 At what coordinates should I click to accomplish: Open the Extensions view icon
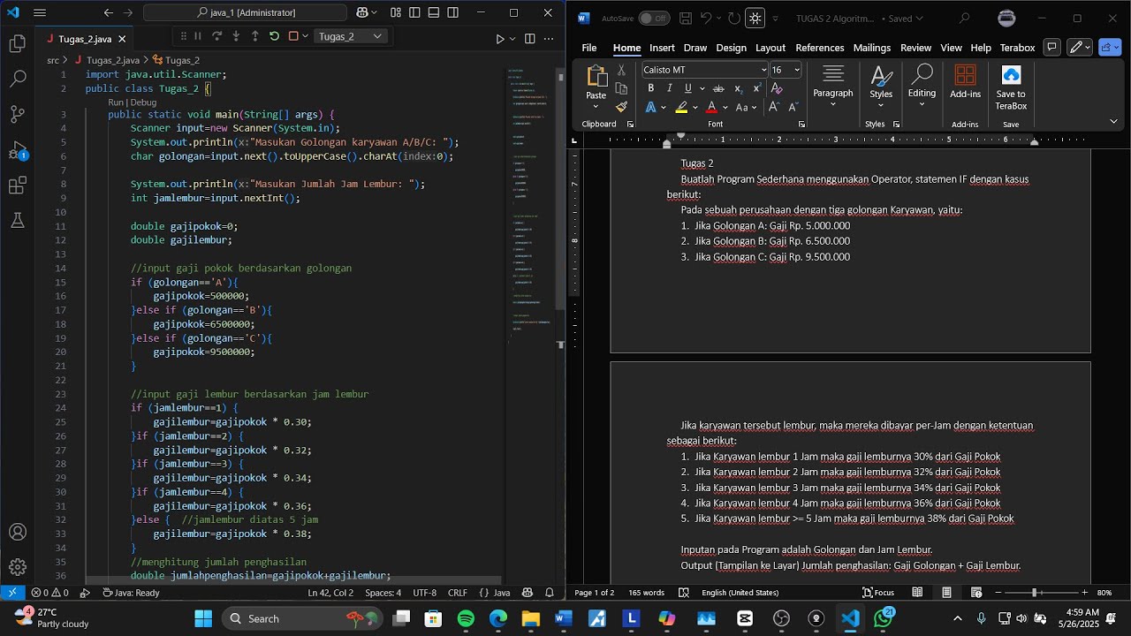click(x=17, y=185)
